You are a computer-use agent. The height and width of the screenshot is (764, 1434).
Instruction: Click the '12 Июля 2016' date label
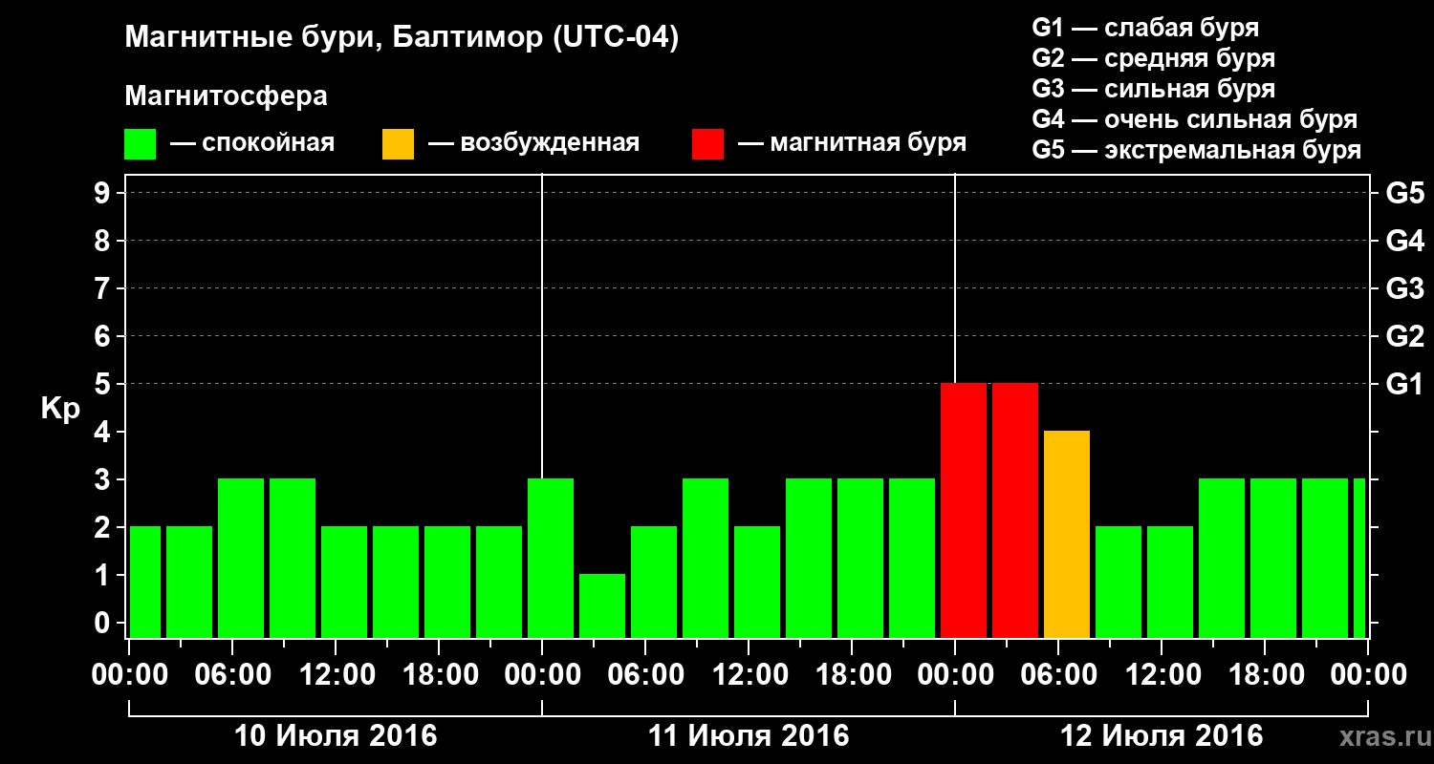click(1162, 736)
